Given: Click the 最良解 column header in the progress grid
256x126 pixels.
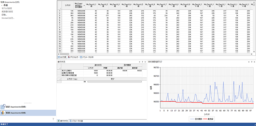Looking at the screenshot, I should click(135, 68).
